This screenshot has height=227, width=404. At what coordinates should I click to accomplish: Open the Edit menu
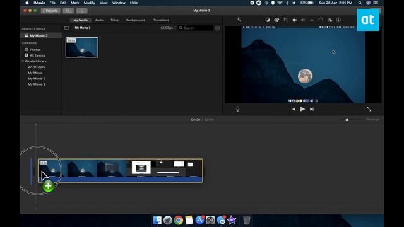coord(63,3)
